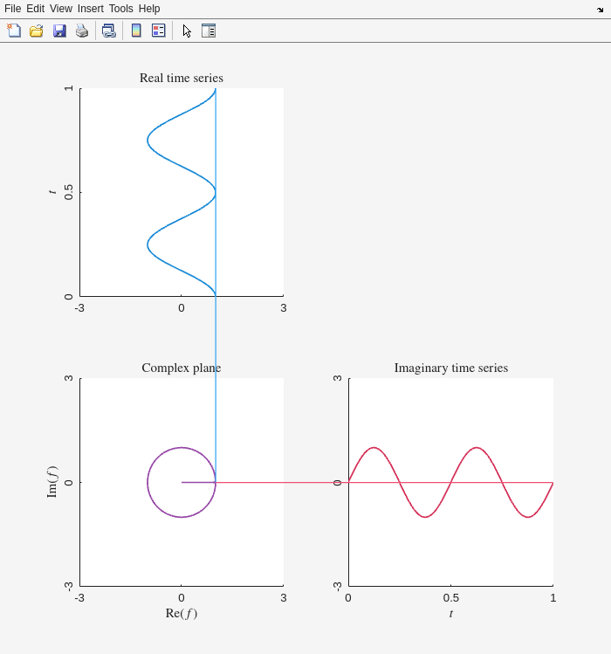Toggle the Insert Legend tool
The width and height of the screenshot is (611, 654).
point(158,31)
